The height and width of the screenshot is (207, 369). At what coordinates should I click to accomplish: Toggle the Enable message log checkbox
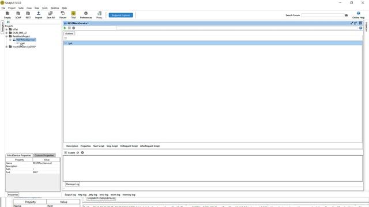(x=66, y=153)
